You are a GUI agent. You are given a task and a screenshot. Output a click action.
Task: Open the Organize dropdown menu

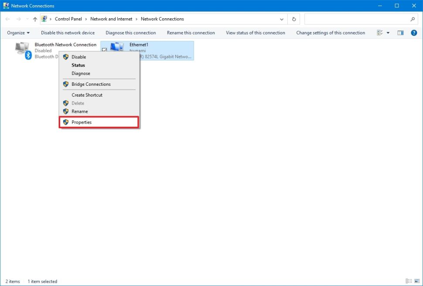pos(17,33)
